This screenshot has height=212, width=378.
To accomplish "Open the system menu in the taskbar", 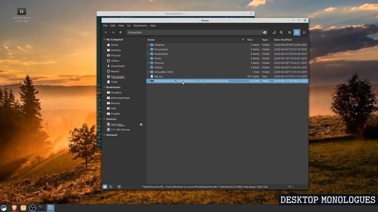I will (x=4, y=208).
